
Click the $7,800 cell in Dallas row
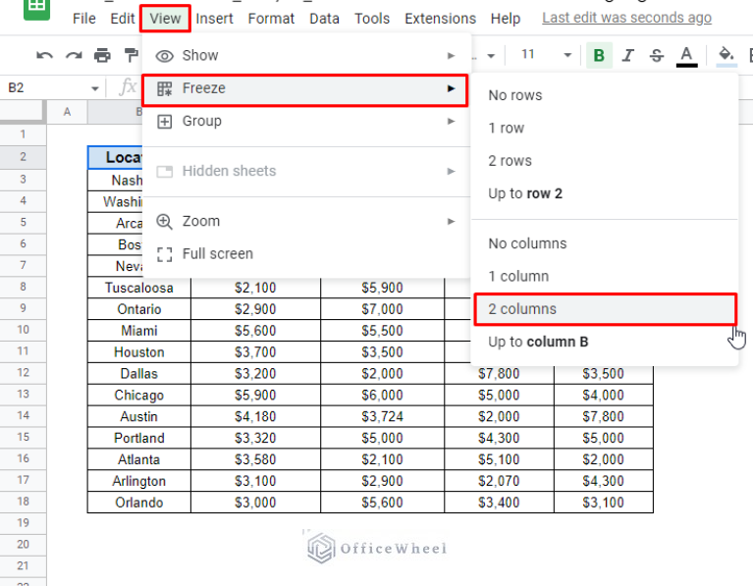click(499, 374)
